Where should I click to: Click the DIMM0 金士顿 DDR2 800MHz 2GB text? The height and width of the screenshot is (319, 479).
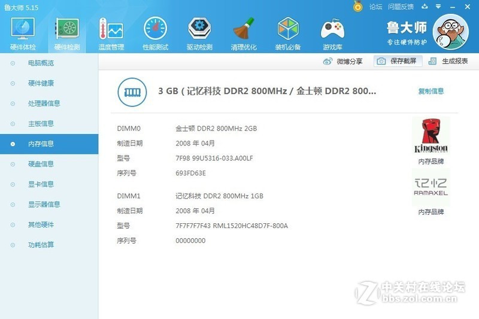click(x=216, y=129)
